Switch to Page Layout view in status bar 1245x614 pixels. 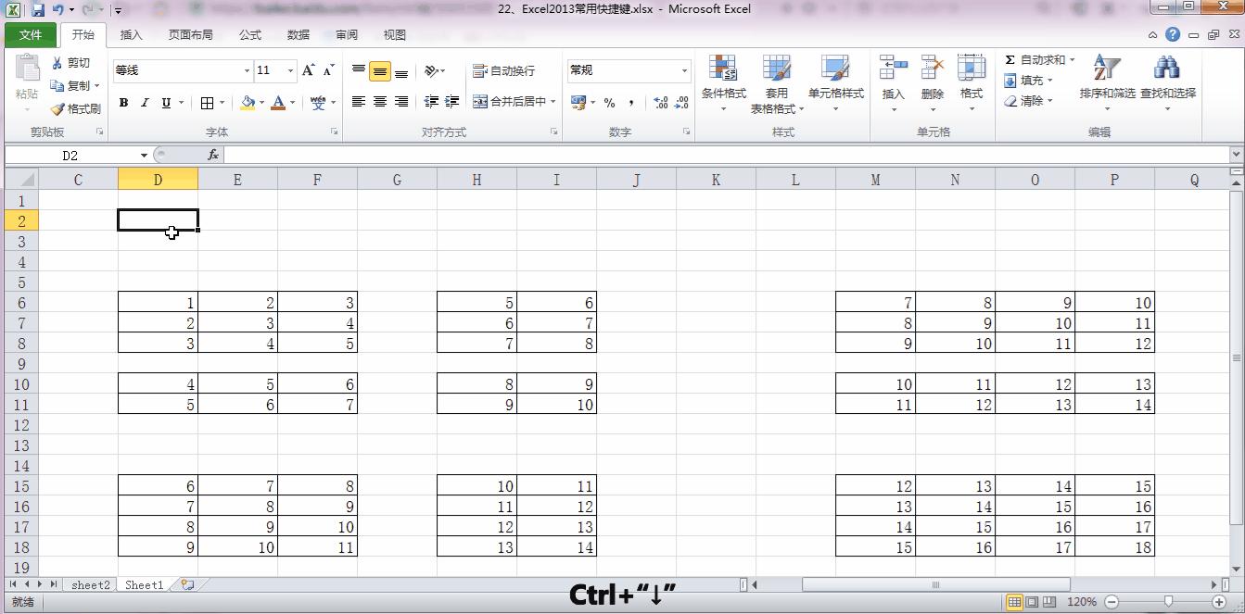(x=1033, y=602)
